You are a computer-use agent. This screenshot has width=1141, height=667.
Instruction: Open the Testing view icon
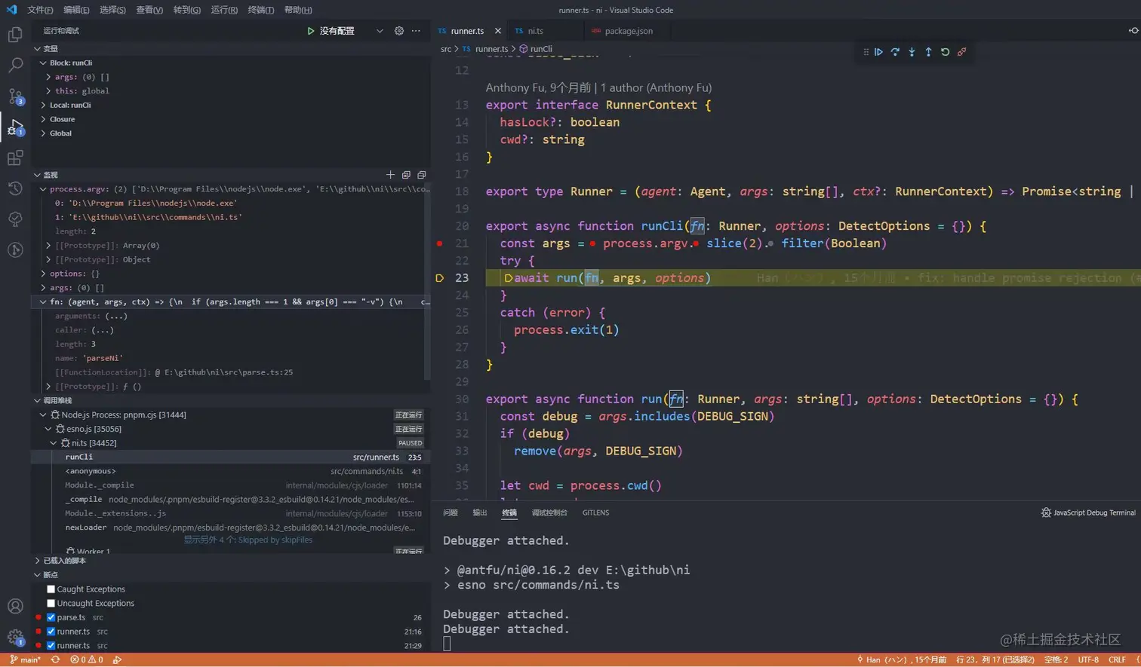point(15,219)
